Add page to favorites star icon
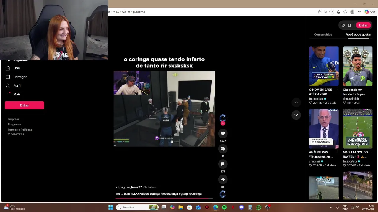The width and height of the screenshot is (378, 212). [x=331, y=12]
